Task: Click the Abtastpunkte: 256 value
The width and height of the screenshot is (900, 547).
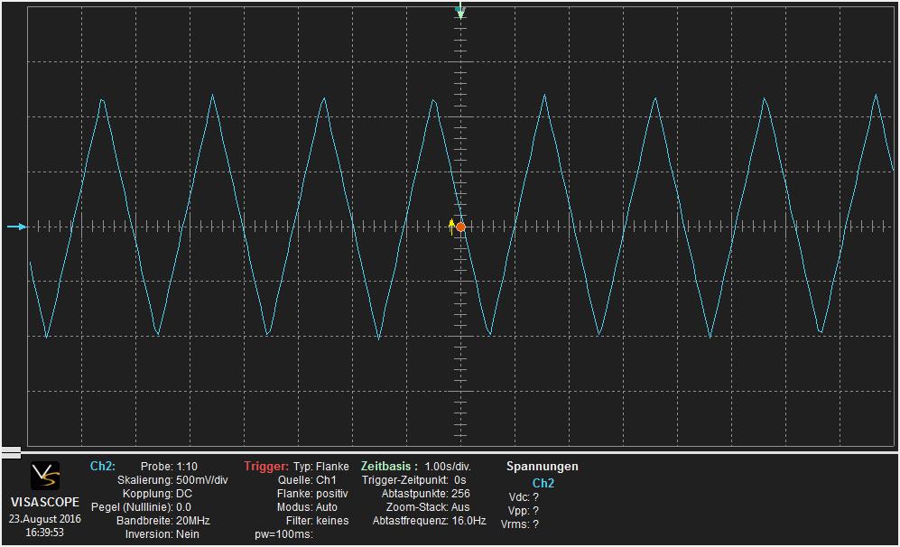Action: pyautogui.click(x=425, y=494)
